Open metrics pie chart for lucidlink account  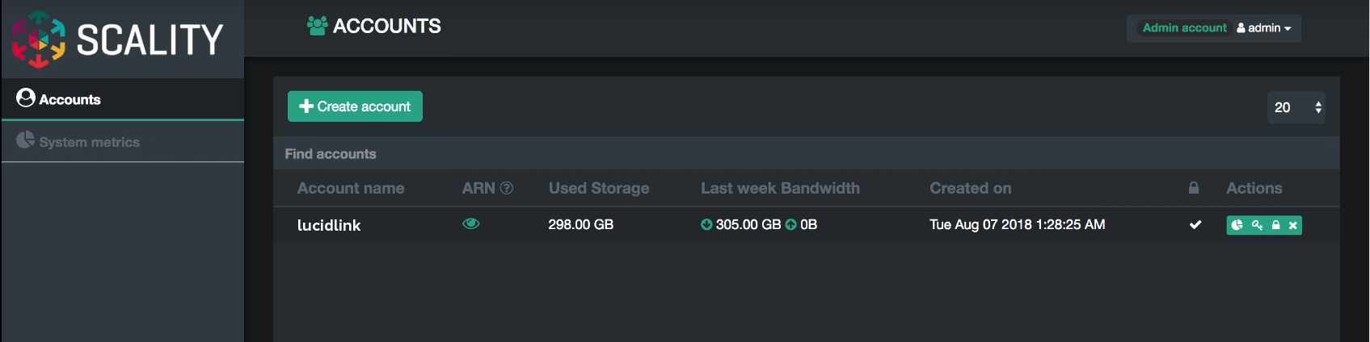[1237, 225]
